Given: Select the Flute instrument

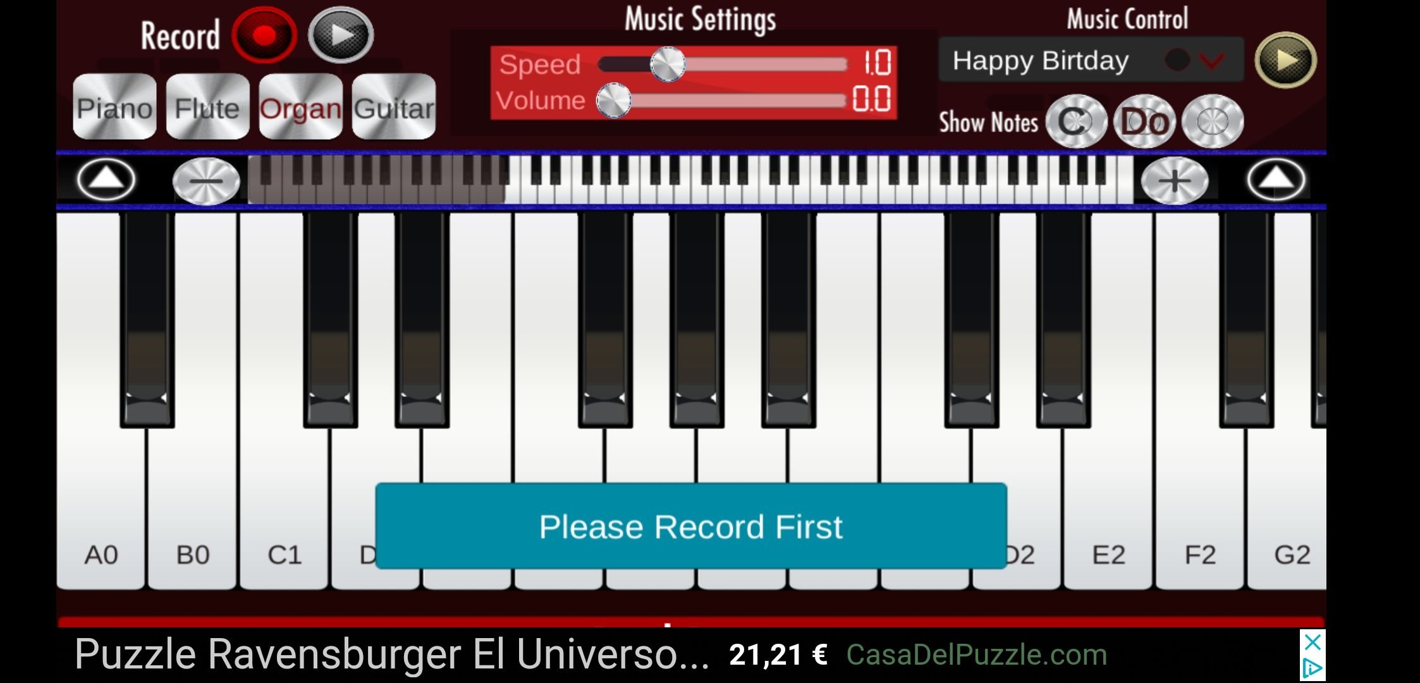Looking at the screenshot, I should (x=207, y=109).
